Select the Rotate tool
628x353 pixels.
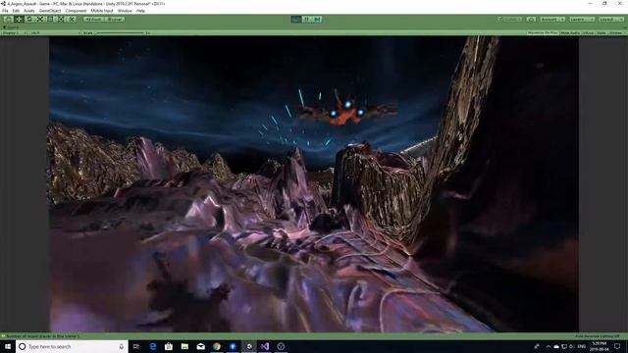[28, 20]
